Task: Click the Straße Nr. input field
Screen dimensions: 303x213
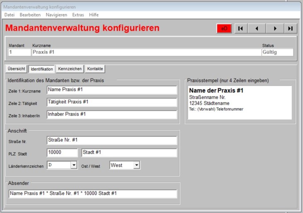Action: (x=112, y=140)
